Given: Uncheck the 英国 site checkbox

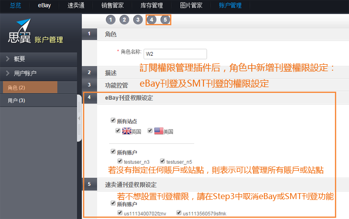Looking at the screenshot, I should 118,130.
